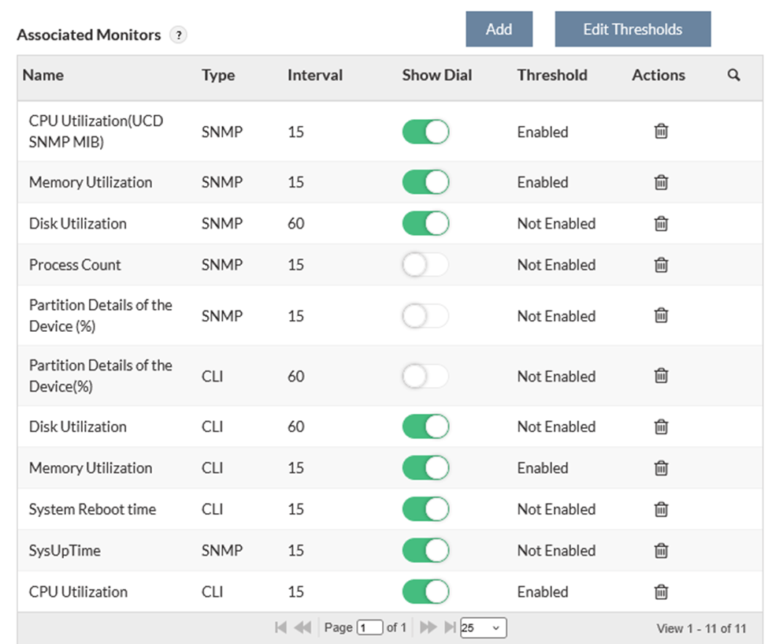Enable Show Dial for Partition Details of the Device(%) CLI
768x644 pixels.
tap(425, 376)
